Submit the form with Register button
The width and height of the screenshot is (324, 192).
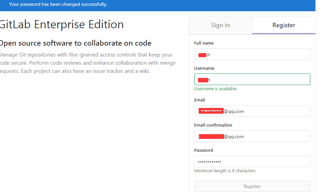coord(252,186)
